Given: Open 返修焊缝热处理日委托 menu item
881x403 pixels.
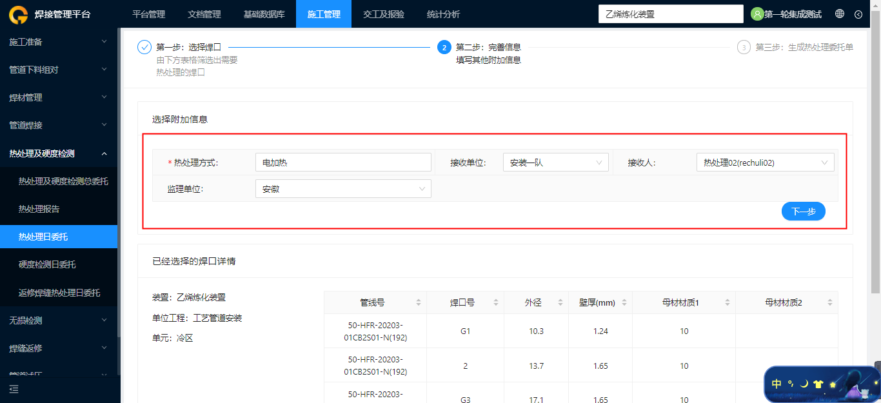Looking at the screenshot, I should pyautogui.click(x=59, y=293).
